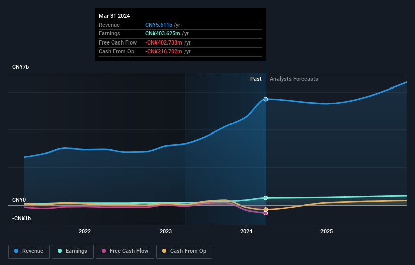Click the blue Revenue legend dot

[x=16, y=251]
